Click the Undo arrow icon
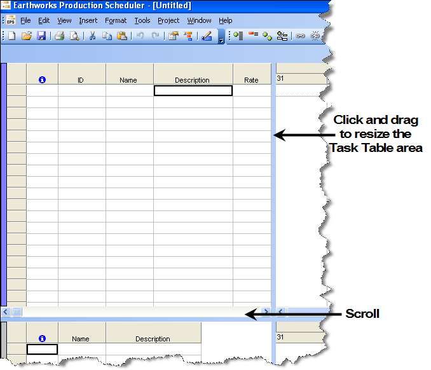 [140, 36]
